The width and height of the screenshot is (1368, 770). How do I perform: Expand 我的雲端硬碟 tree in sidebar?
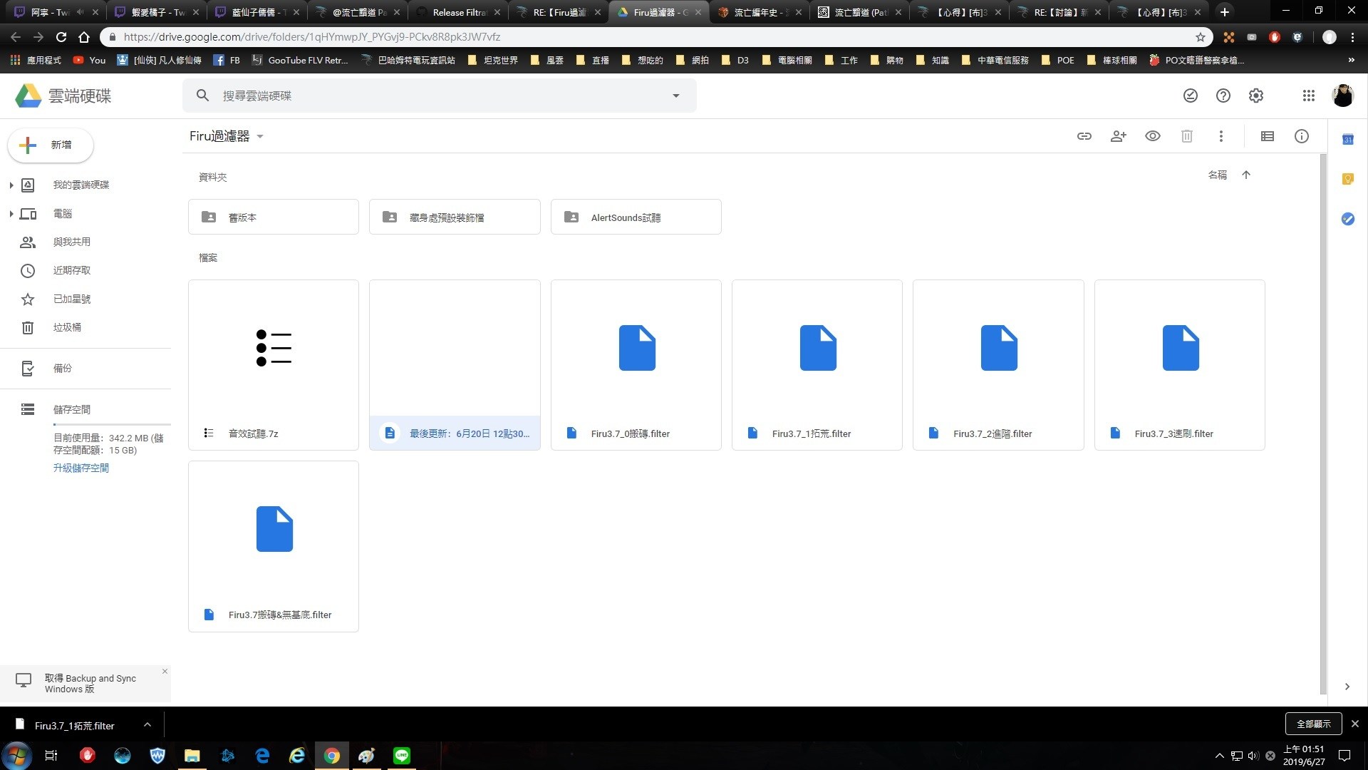pyautogui.click(x=11, y=185)
